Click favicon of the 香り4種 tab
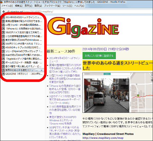Screen dimensions: 153x141 [3, 66]
